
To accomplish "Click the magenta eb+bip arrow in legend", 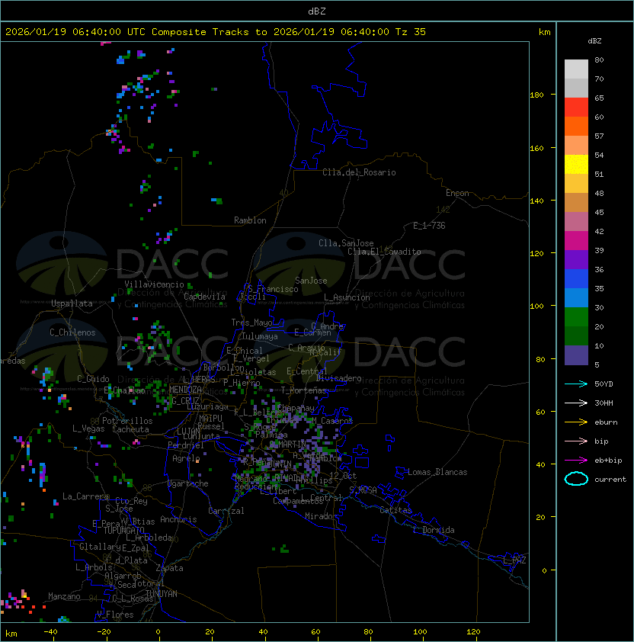I will (576, 461).
